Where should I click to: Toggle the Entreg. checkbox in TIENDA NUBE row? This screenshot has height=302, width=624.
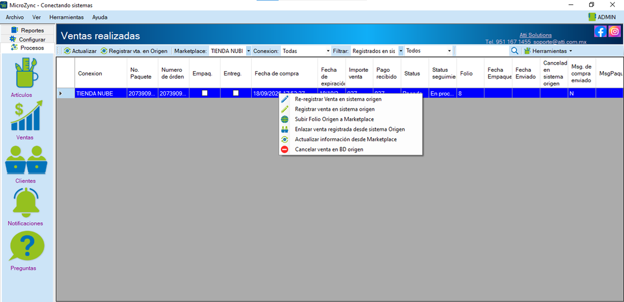point(236,93)
